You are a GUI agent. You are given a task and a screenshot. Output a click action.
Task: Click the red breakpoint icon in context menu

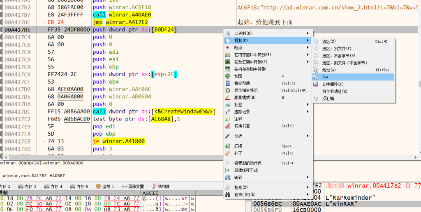tap(228, 48)
